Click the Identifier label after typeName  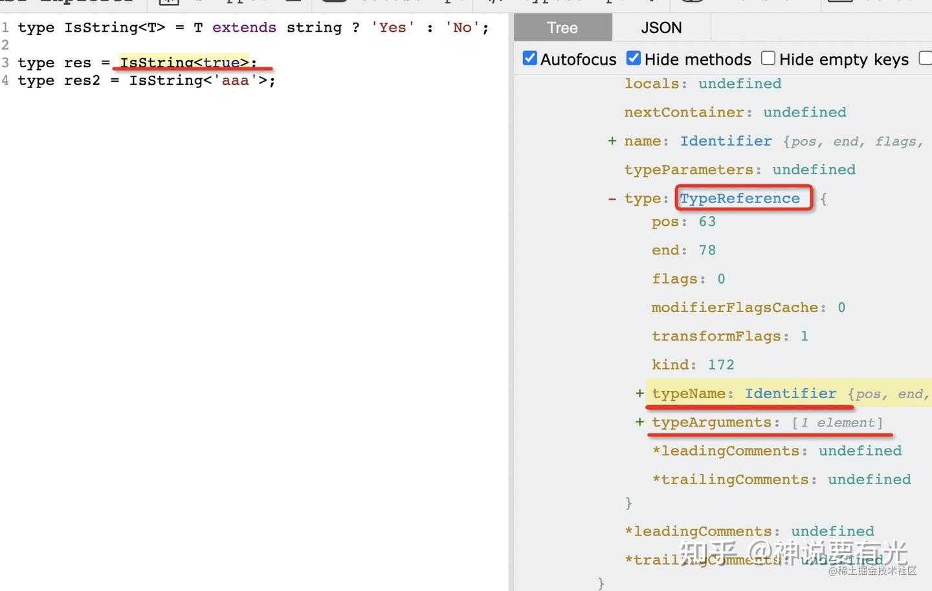click(791, 394)
